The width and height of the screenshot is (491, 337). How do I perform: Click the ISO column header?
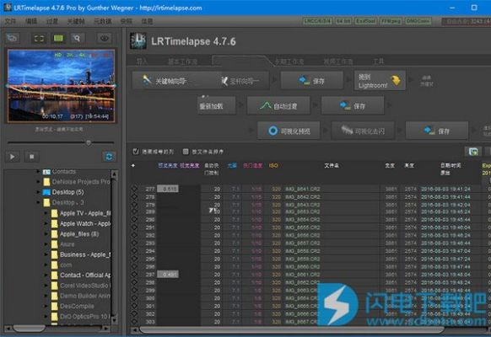point(273,165)
